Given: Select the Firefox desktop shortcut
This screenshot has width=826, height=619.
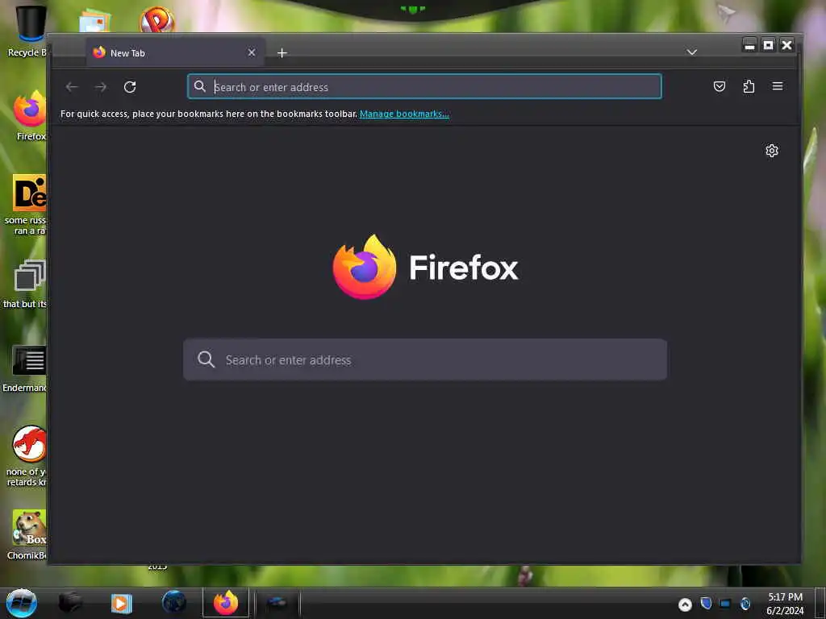Looking at the screenshot, I should pos(30,116).
